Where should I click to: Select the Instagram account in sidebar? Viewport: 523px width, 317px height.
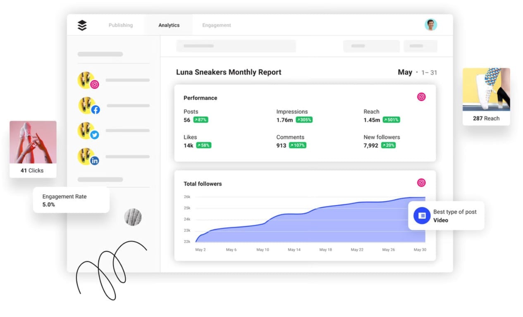(x=88, y=80)
